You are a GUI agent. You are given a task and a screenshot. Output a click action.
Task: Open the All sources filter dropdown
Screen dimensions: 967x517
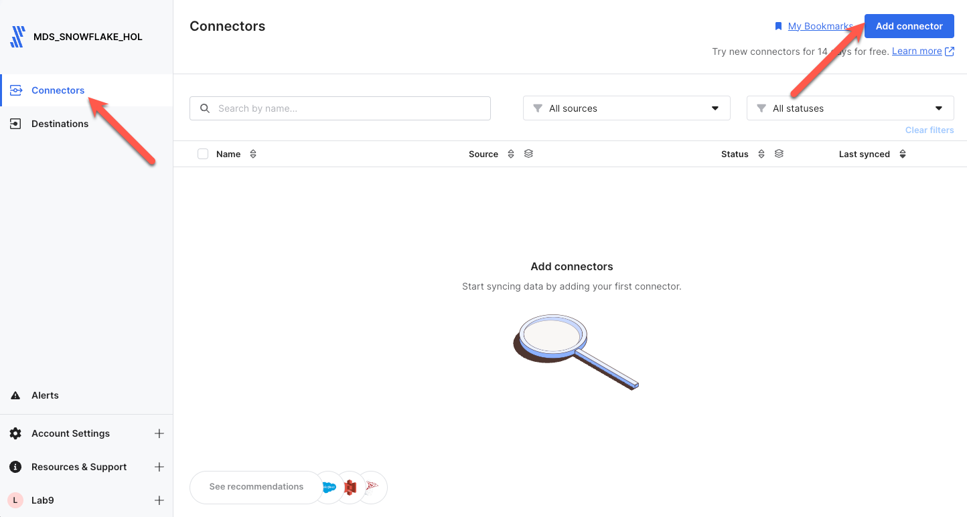coord(626,108)
